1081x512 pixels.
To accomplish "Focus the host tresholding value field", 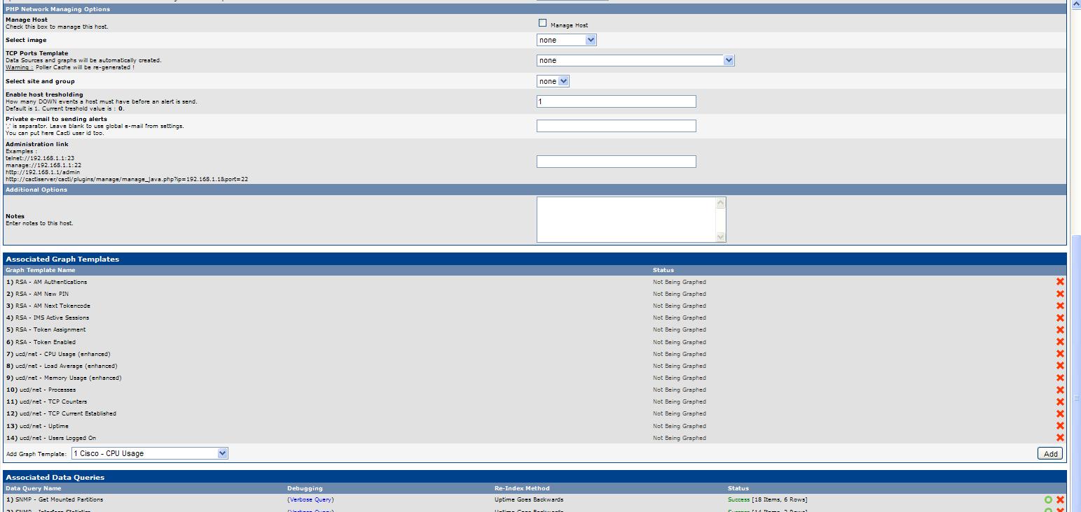I will [617, 101].
